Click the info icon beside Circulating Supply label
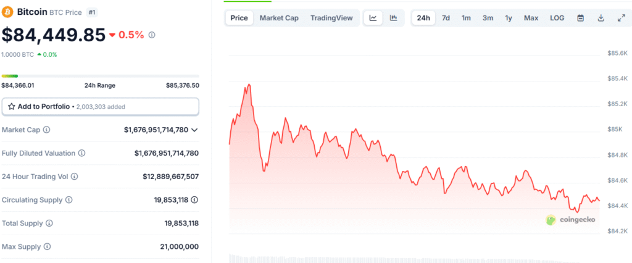Image resolution: width=632 pixels, height=263 pixels. (69, 199)
